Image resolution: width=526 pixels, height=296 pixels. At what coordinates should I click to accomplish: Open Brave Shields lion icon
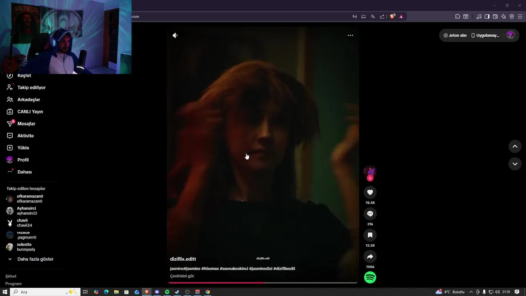click(x=392, y=16)
